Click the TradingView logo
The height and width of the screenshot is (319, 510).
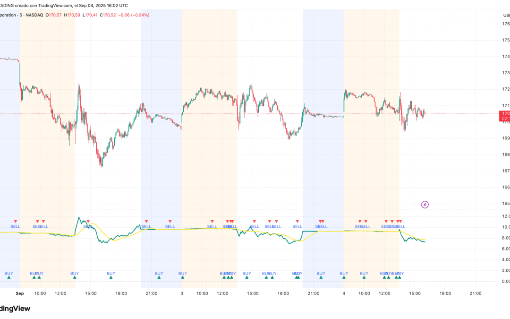[x=15, y=309]
